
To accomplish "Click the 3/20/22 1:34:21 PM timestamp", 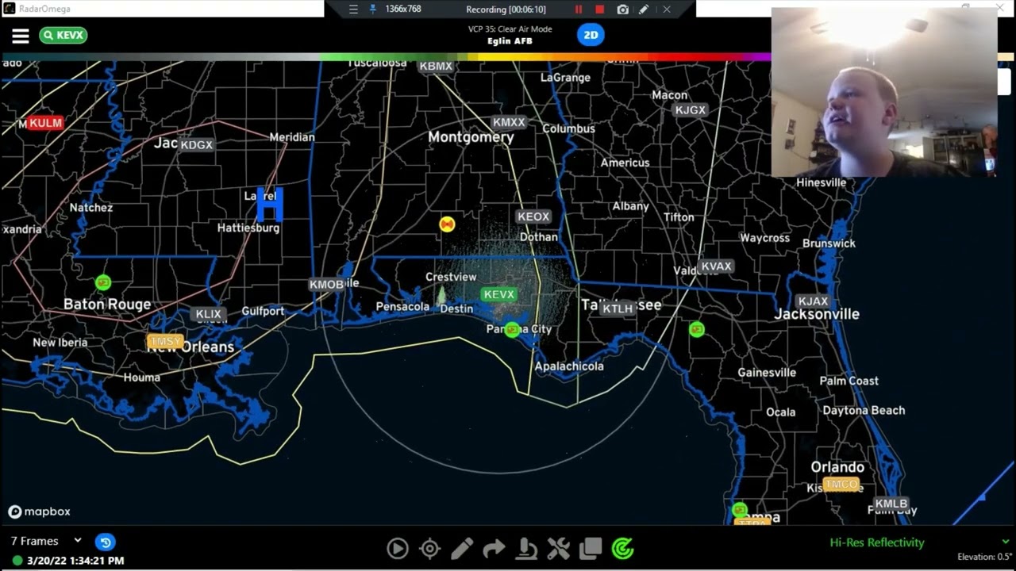I will pyautogui.click(x=75, y=561).
